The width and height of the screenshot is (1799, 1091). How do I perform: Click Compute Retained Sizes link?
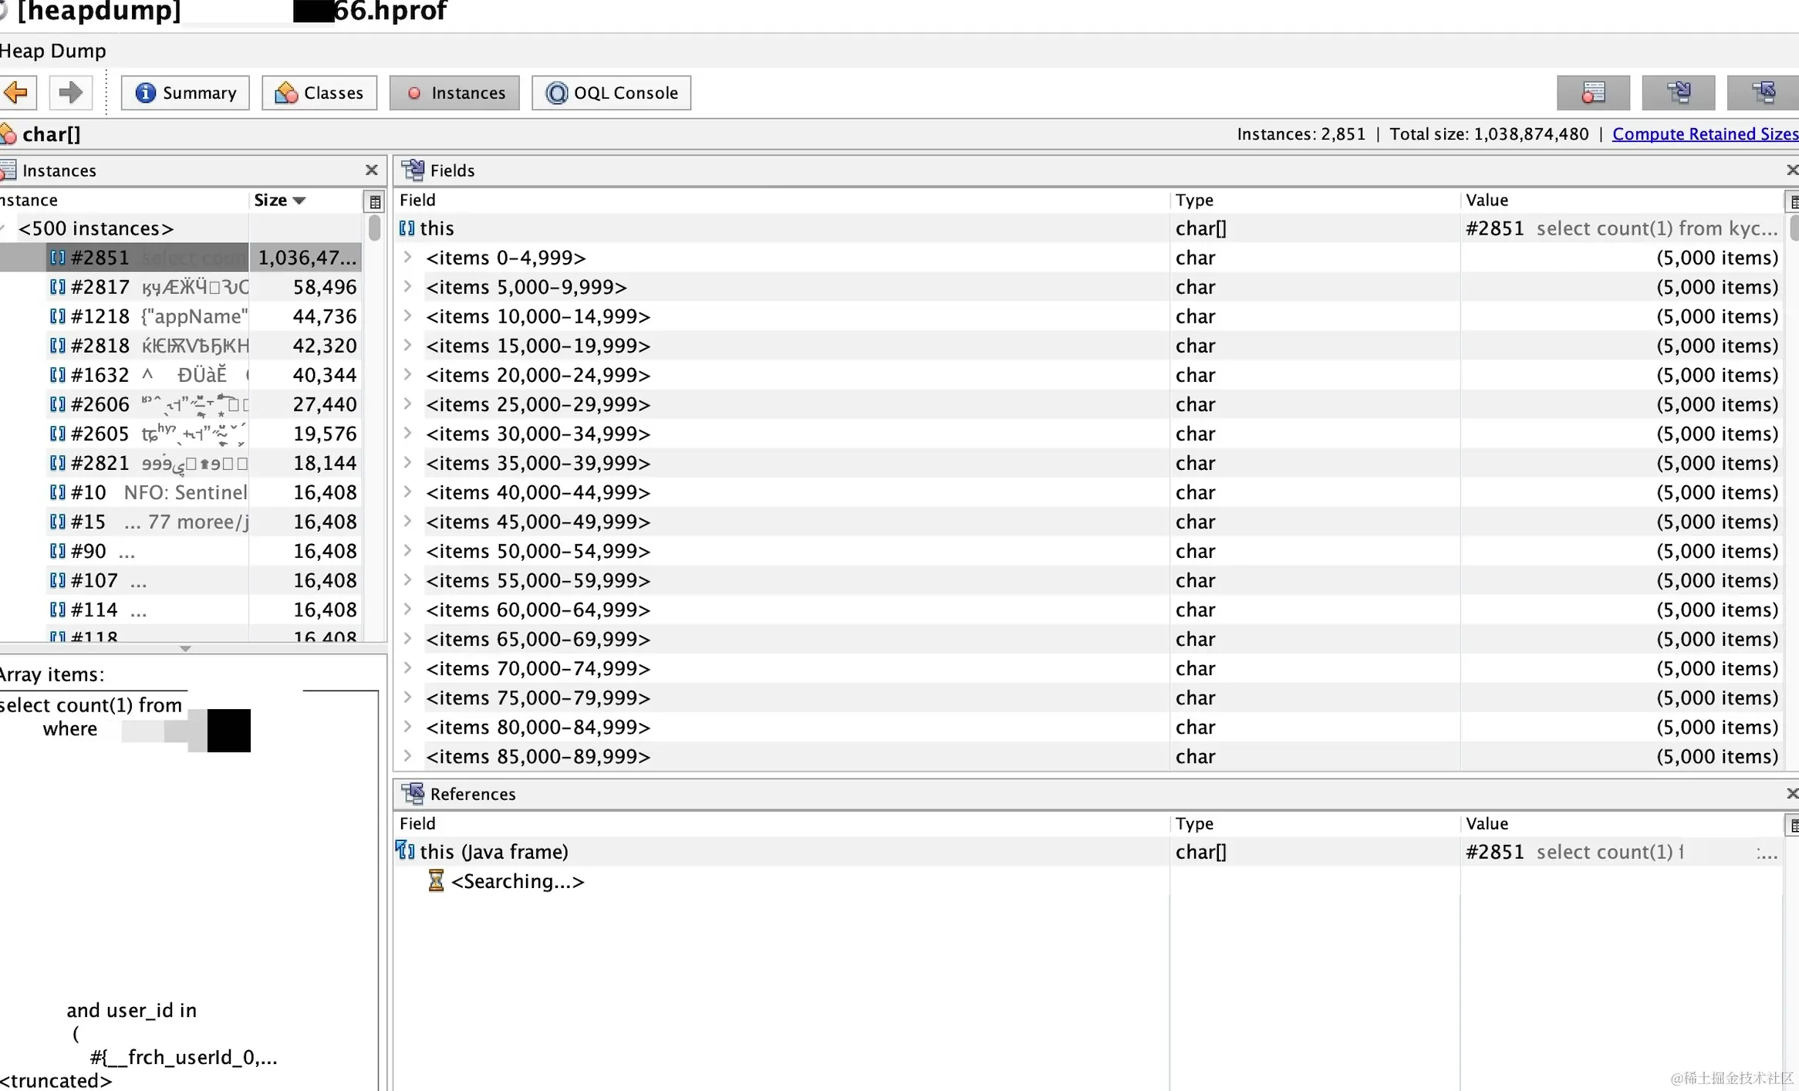pyautogui.click(x=1704, y=134)
